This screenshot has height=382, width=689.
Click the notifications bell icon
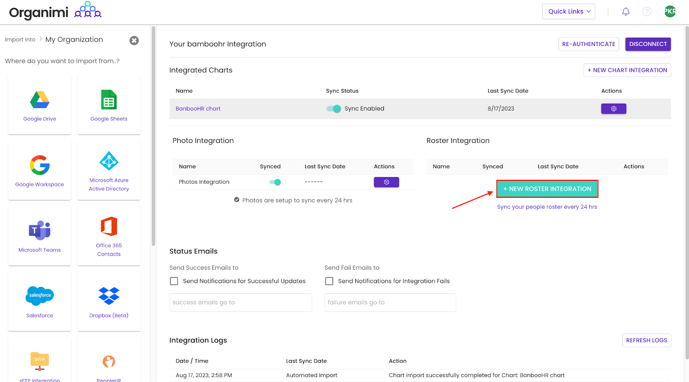[x=626, y=12]
